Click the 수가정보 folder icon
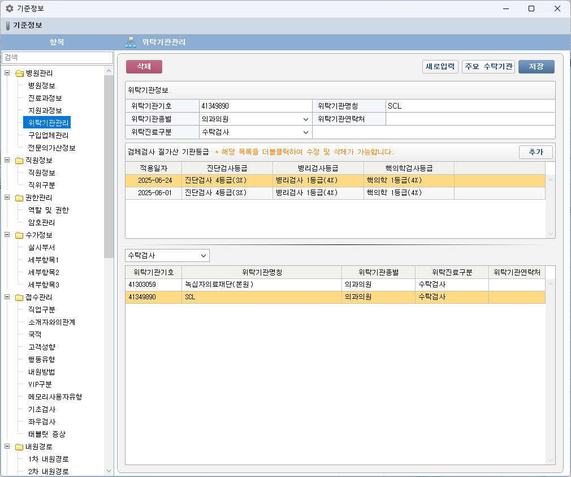This screenshot has height=477, width=571. (19, 235)
